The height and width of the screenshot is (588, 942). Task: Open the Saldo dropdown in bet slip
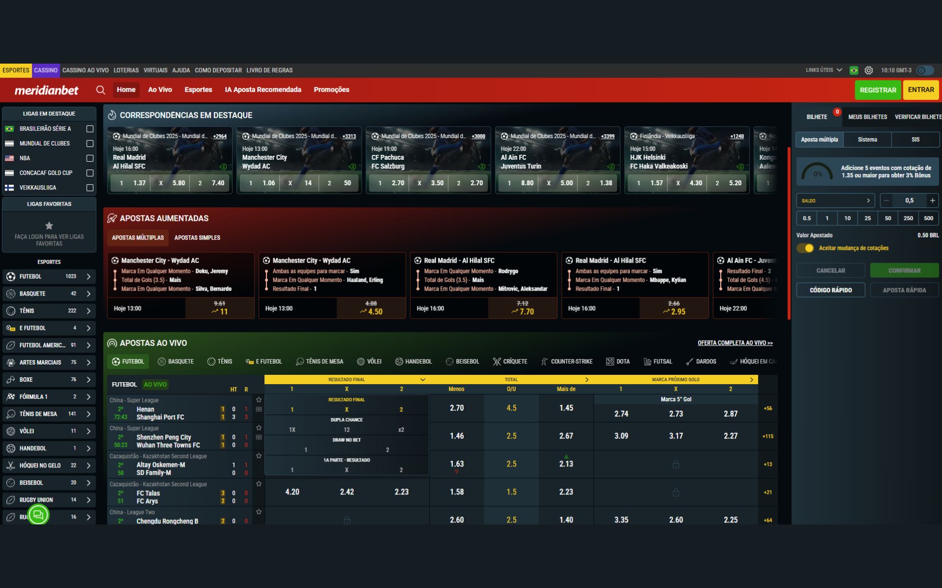(x=835, y=200)
